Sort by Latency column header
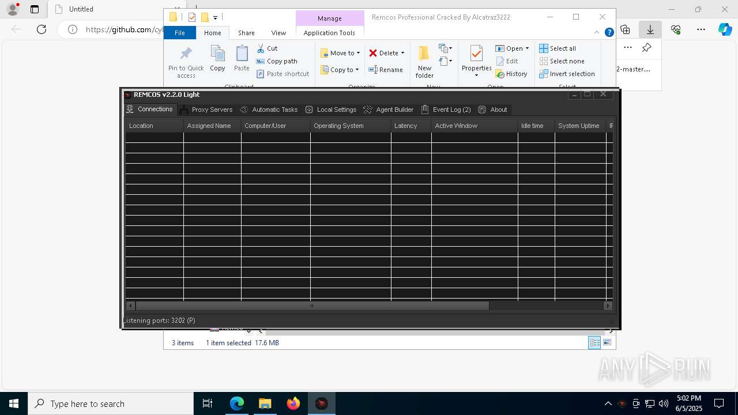Screen dimensions: 738x415 coord(411,126)
